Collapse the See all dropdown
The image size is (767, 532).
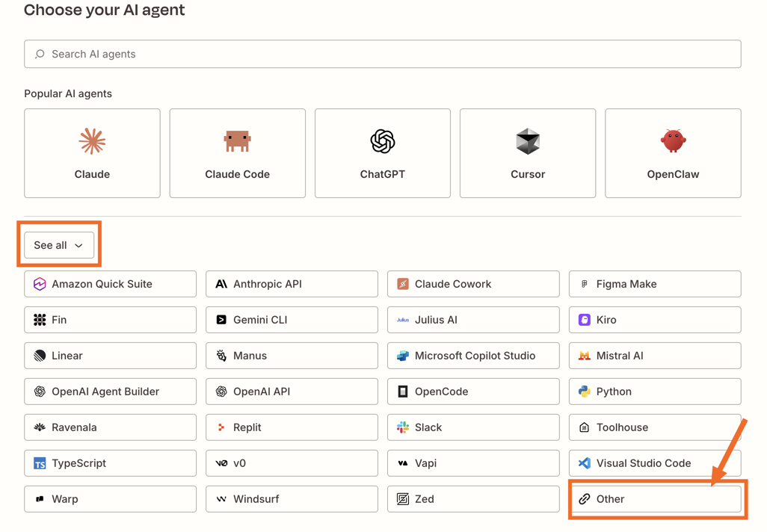pyautogui.click(x=59, y=245)
